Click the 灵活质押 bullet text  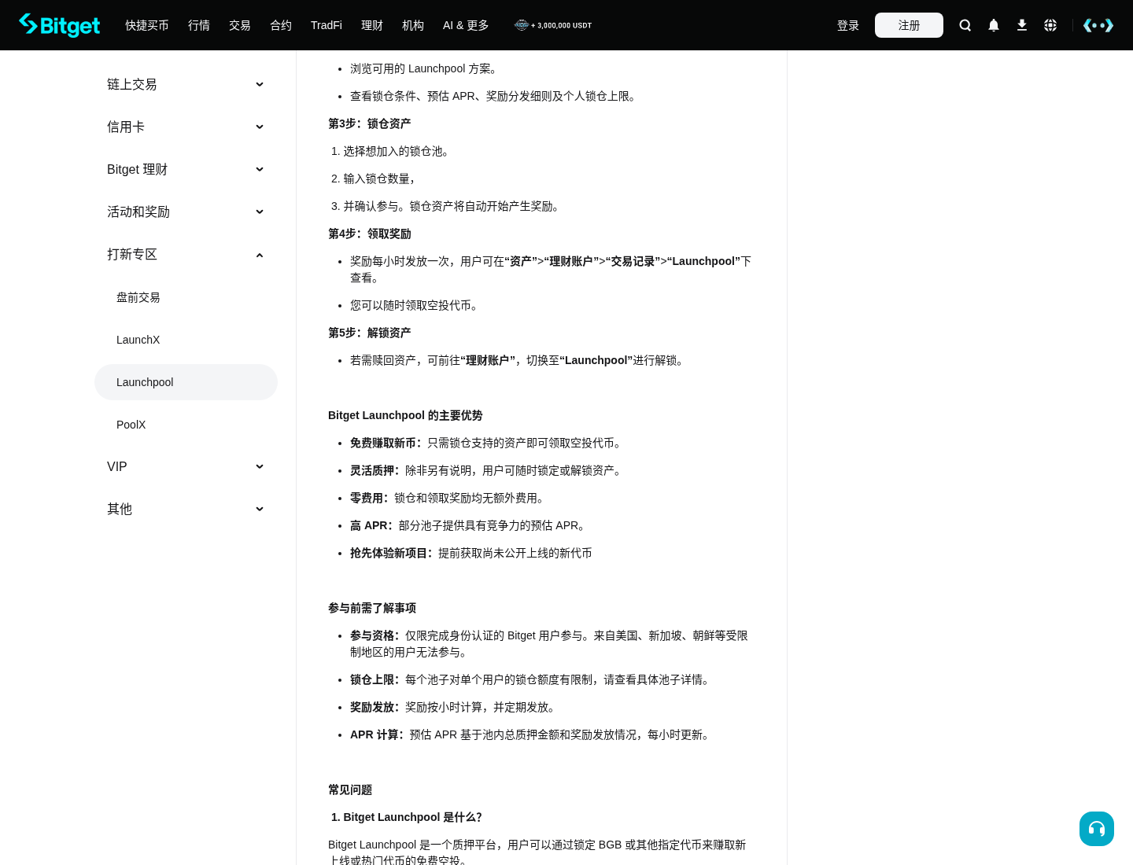click(488, 470)
